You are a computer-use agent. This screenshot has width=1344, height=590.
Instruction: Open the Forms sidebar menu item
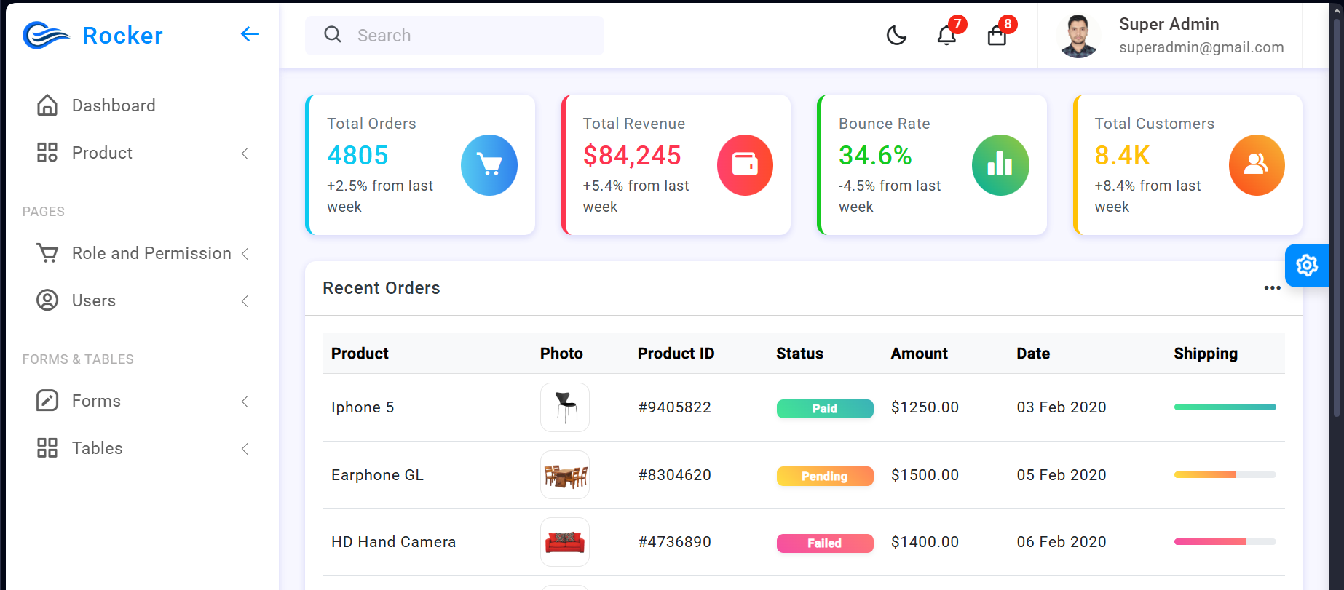tap(96, 401)
